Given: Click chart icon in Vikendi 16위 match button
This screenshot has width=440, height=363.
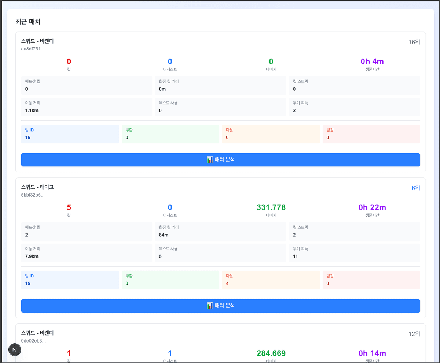Looking at the screenshot, I should (210, 160).
